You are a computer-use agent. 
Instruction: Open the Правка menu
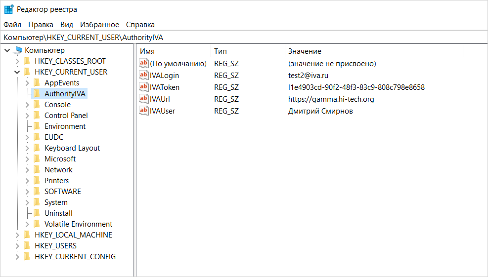pyautogui.click(x=41, y=25)
